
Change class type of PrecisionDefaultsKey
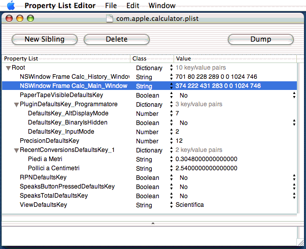pos(171,141)
